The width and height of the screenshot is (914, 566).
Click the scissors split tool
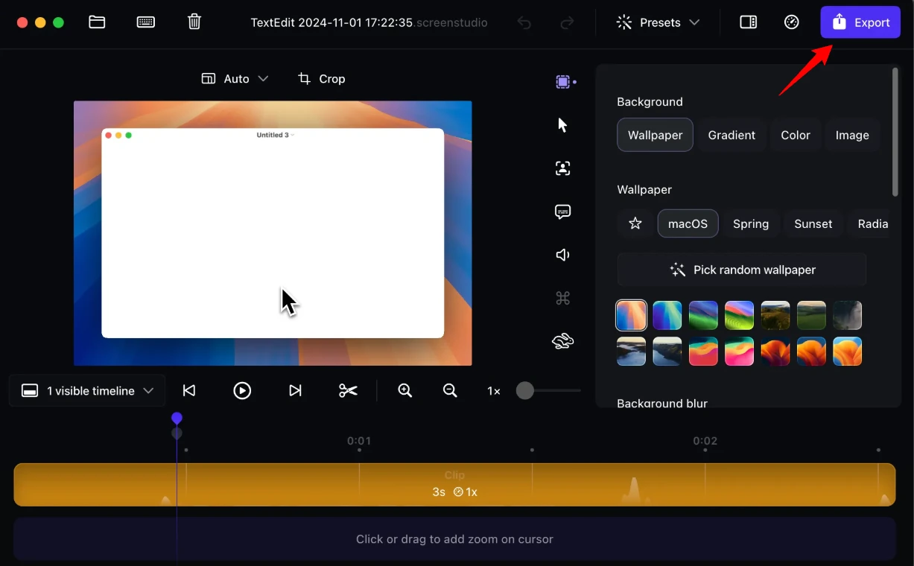(348, 391)
